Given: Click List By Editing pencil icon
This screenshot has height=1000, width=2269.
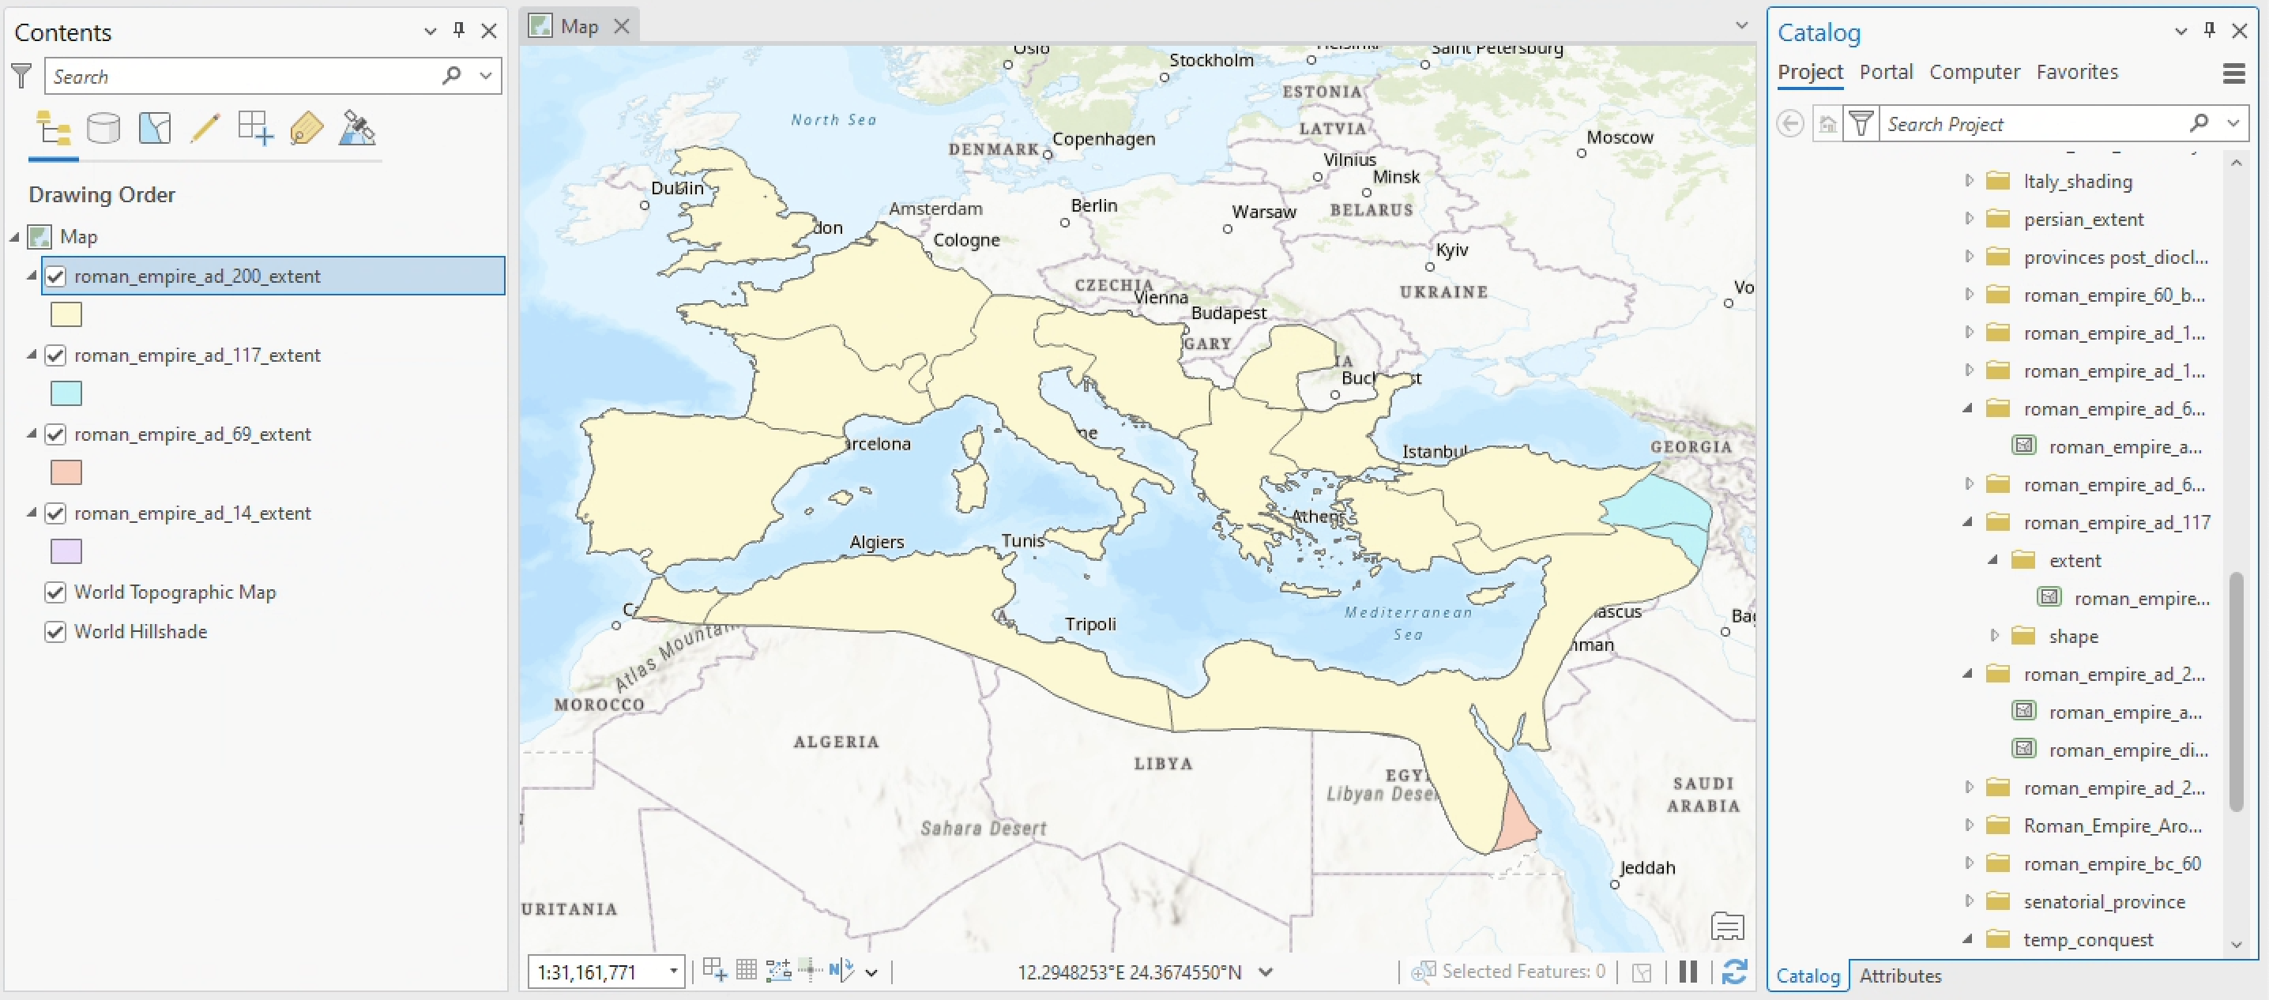Looking at the screenshot, I should [x=205, y=130].
